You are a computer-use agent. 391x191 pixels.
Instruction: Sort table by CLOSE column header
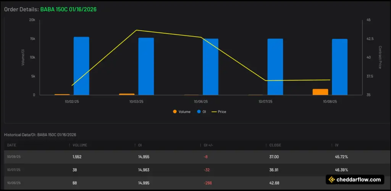(x=275, y=145)
